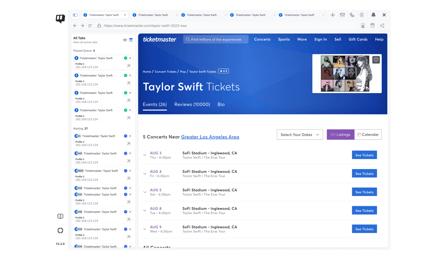The height and width of the screenshot is (260, 443).
Task: Pop out the waiting tab numbered 4823
Action: pyautogui.click(x=129, y=178)
